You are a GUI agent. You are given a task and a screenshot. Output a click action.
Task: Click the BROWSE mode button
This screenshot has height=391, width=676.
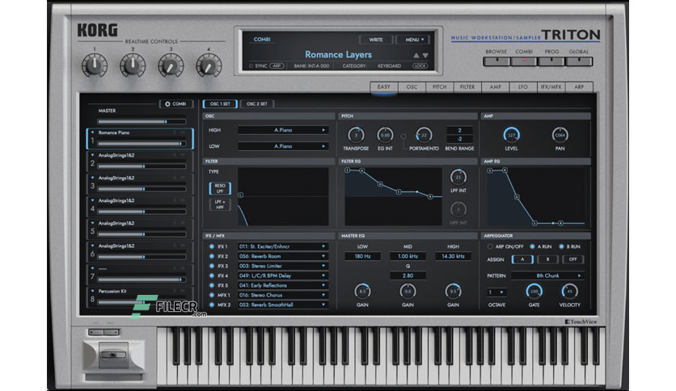point(496,61)
